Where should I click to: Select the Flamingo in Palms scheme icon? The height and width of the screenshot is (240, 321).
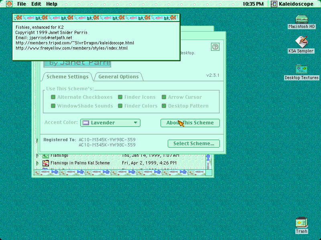45,163
